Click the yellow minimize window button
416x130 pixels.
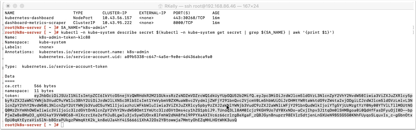click(x=14, y=6)
